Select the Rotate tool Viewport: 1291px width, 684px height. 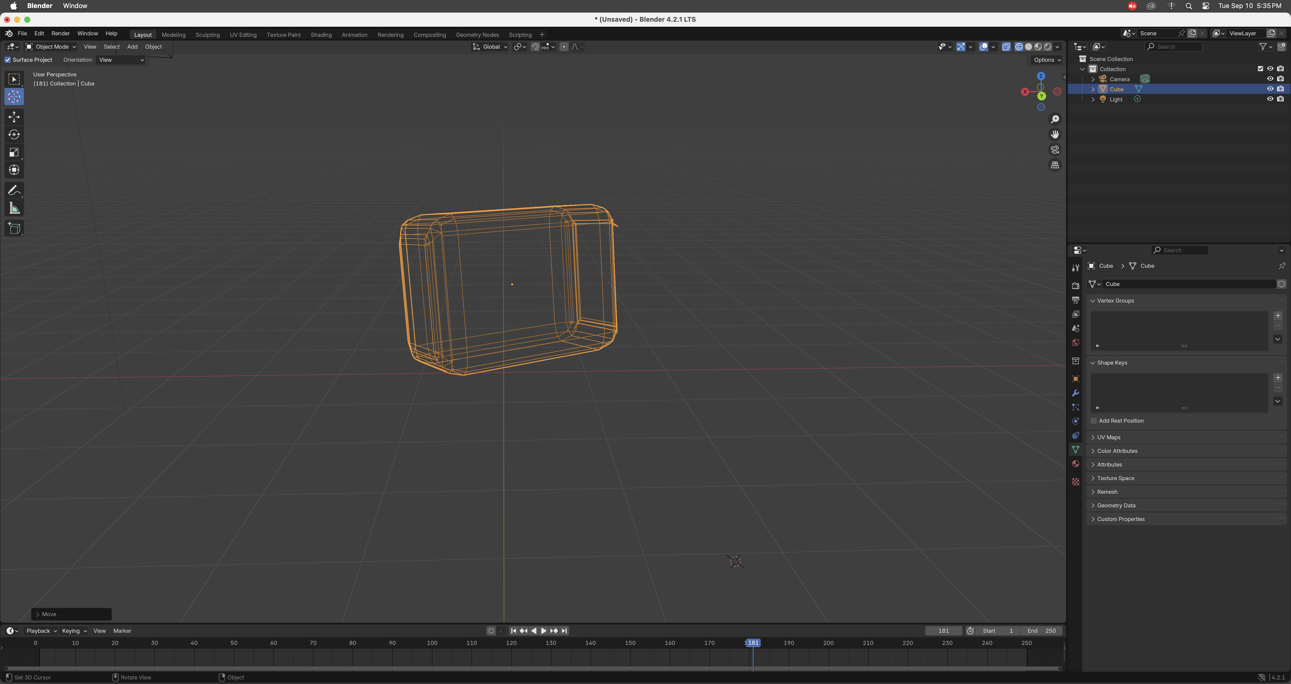(x=14, y=134)
